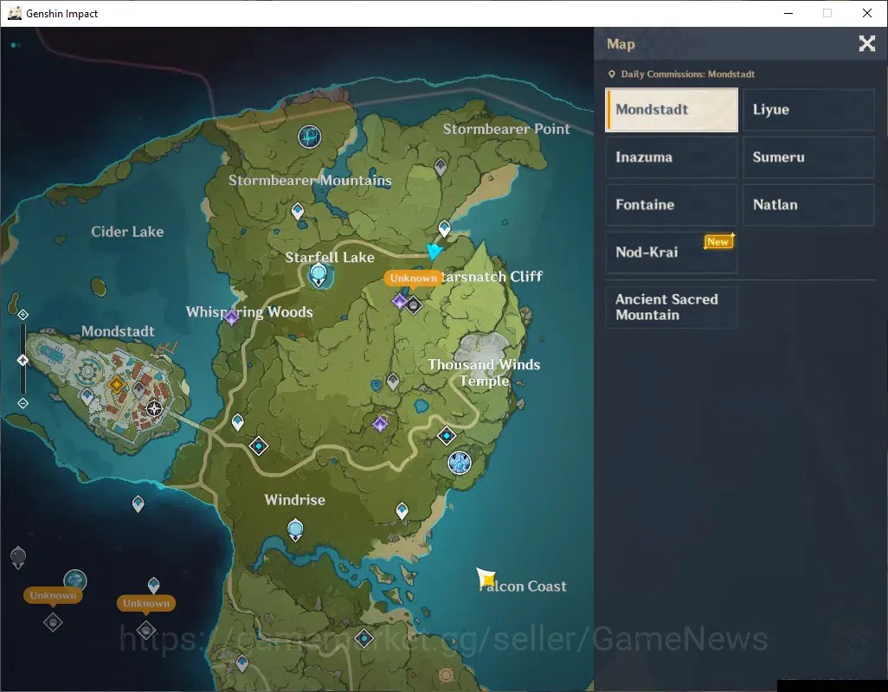888x692 pixels.
Task: Select gray diamond under the leftmost Unknown tag
Action: tap(53, 623)
